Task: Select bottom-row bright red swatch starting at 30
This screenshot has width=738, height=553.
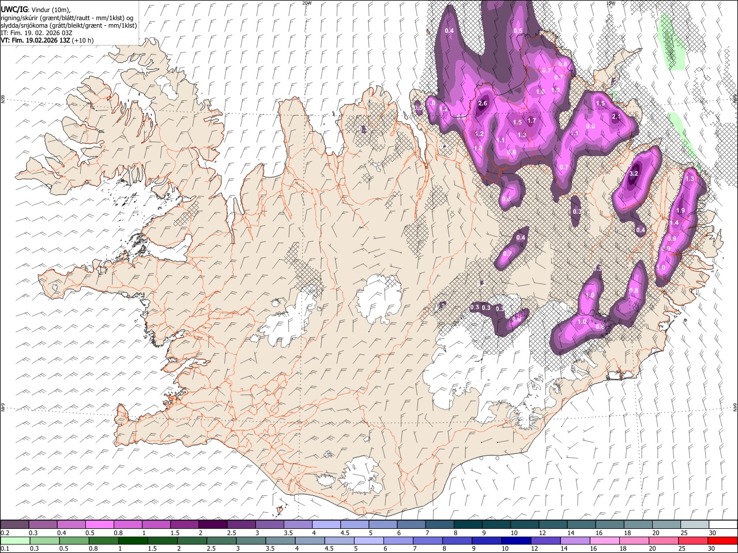Action: click(722, 540)
